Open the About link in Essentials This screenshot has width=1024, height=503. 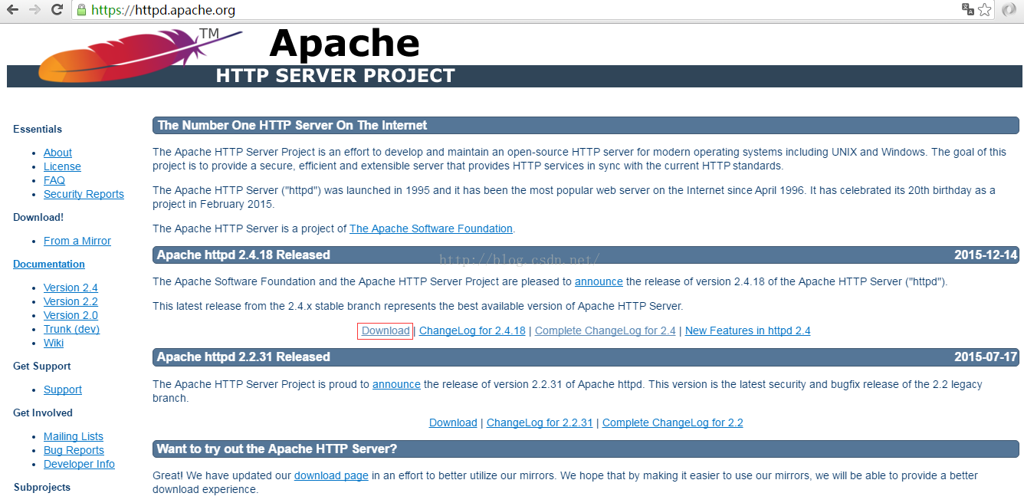pos(57,153)
